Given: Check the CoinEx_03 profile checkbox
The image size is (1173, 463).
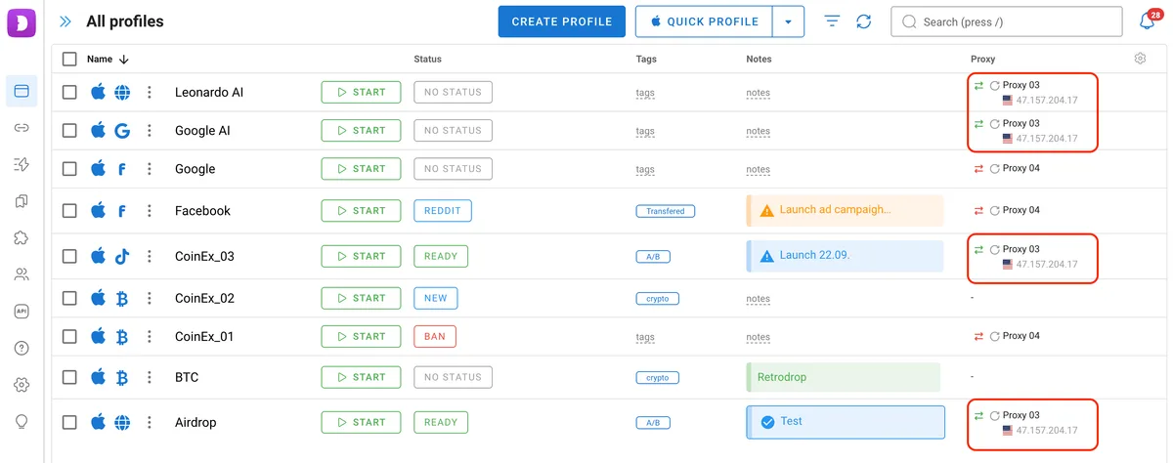Looking at the screenshot, I should pos(69,257).
